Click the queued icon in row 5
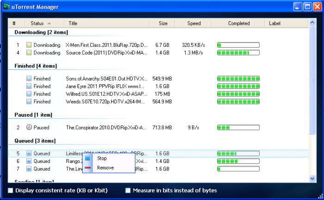This screenshot has width=324, height=200. 29,153
